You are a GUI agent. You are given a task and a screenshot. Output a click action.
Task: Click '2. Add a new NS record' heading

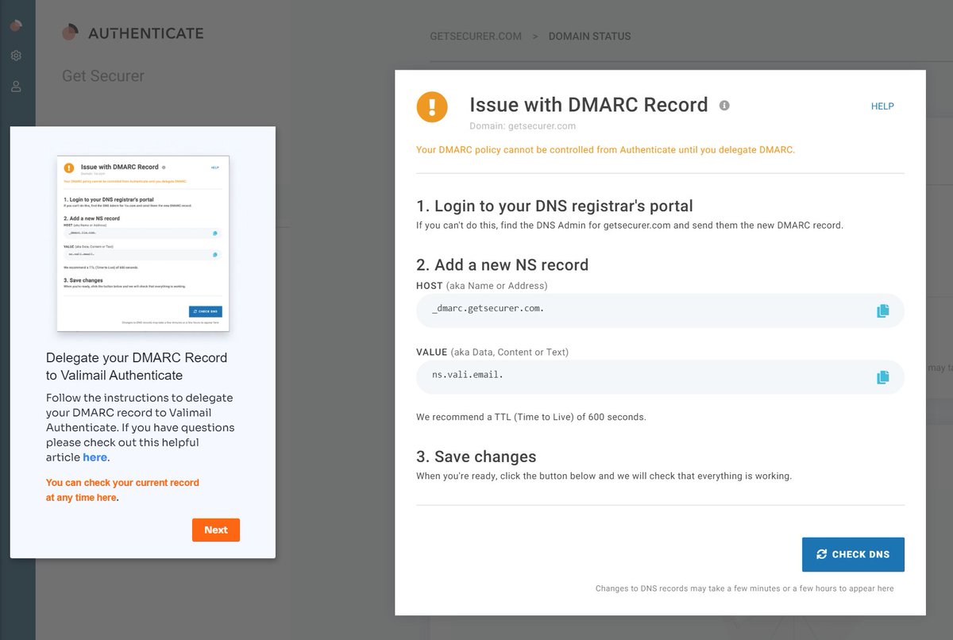[x=503, y=265]
